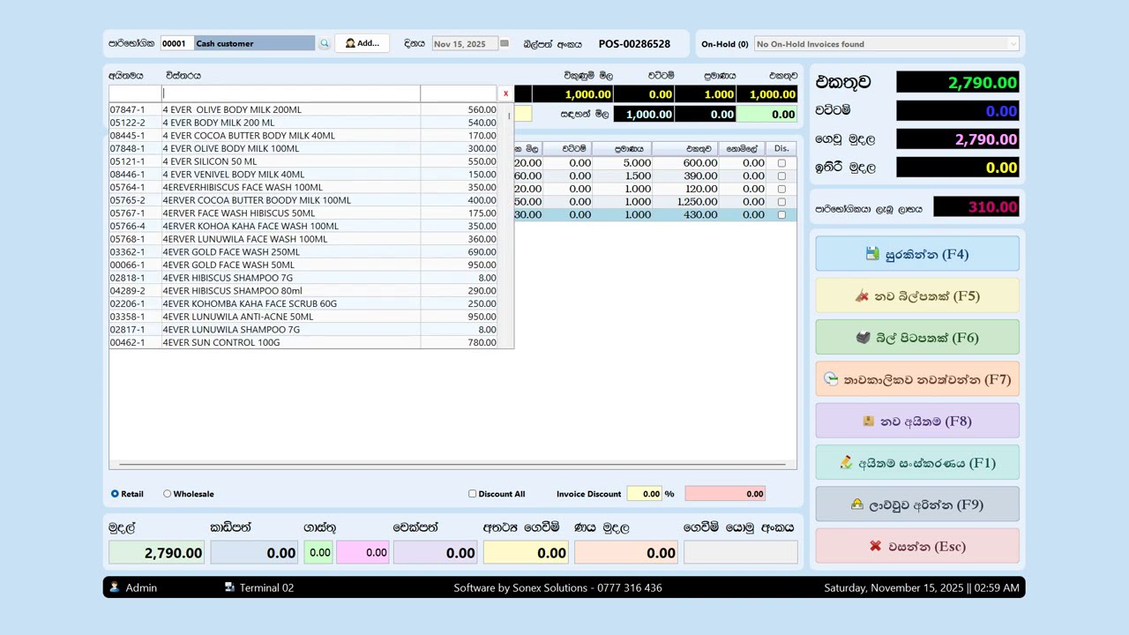Select 4ERVER LUNUWILA FACE WASH 100ML
This screenshot has height=635, width=1129.
pos(303,239)
